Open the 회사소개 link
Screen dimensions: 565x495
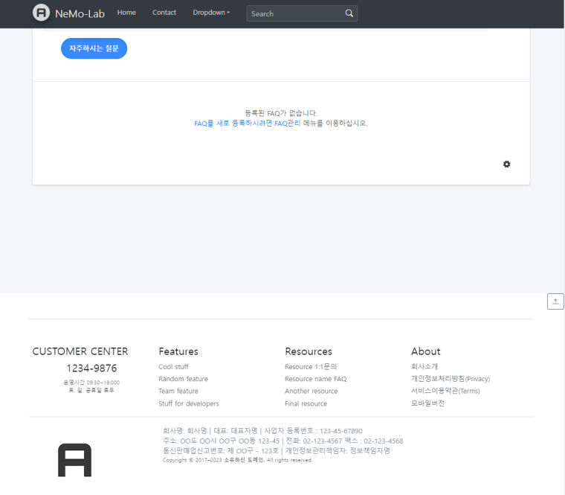(x=424, y=367)
